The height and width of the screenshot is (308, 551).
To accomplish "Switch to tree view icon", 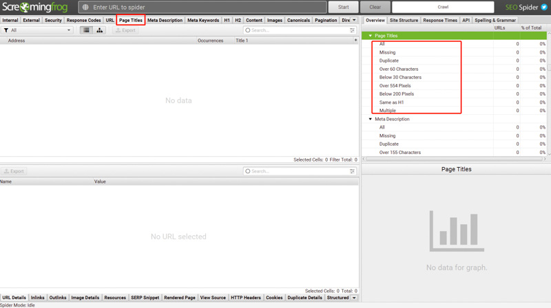I will (99, 30).
